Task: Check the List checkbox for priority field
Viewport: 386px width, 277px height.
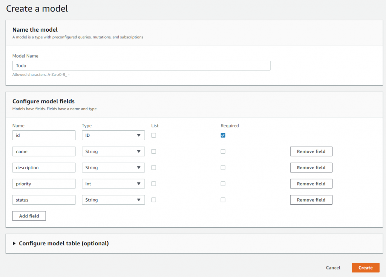Action: click(x=153, y=184)
